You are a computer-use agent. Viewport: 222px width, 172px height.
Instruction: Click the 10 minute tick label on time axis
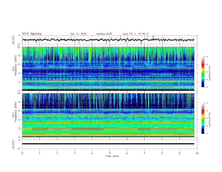(197, 153)
